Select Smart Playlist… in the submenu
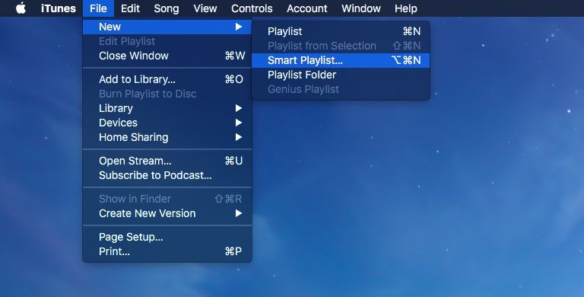 (341, 60)
